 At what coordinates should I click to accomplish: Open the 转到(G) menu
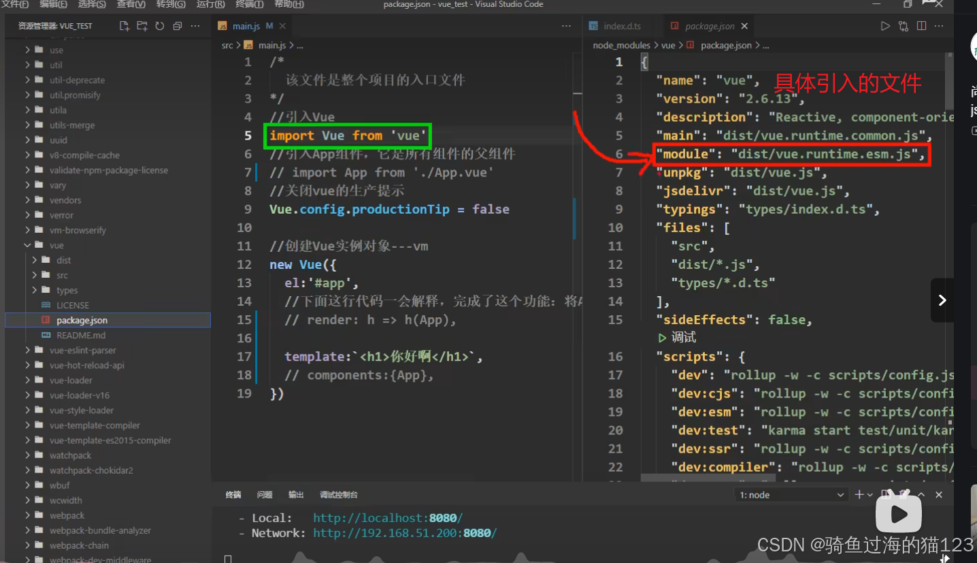point(171,4)
